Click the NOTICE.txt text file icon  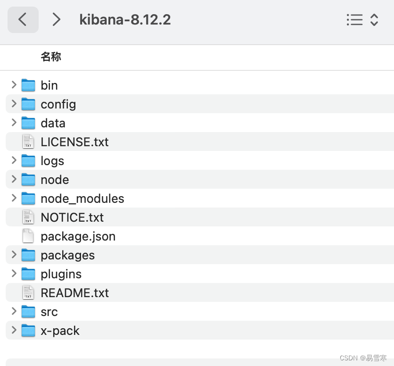pyautogui.click(x=28, y=217)
